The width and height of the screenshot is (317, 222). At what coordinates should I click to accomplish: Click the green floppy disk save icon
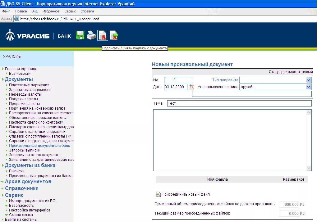pyautogui.click(x=80, y=35)
